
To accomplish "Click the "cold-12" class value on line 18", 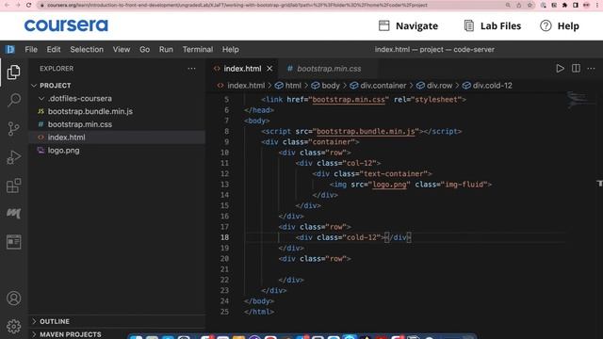I will [x=362, y=237].
